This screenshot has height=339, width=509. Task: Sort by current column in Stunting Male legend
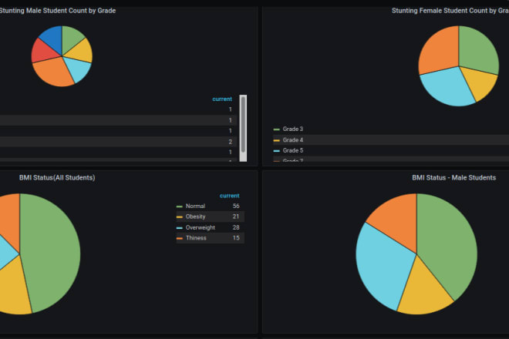(x=222, y=99)
